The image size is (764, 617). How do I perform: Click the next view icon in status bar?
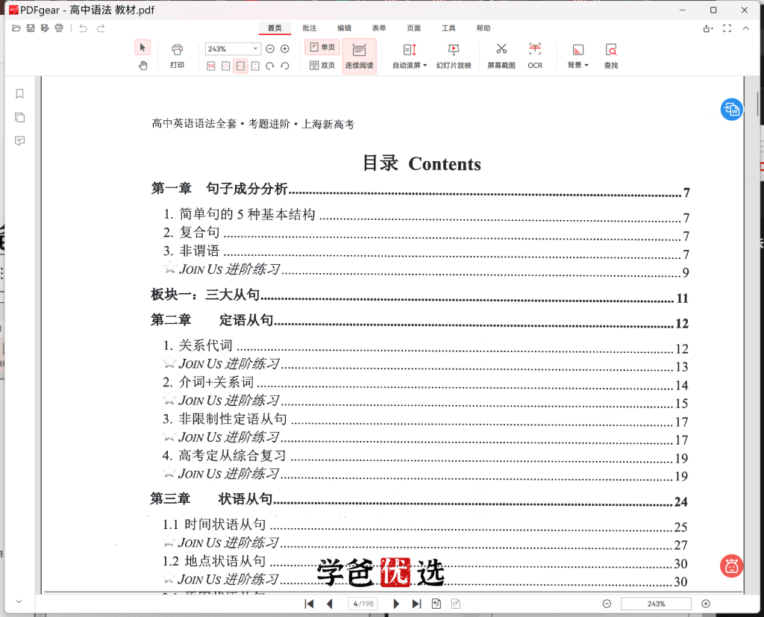pos(456,604)
